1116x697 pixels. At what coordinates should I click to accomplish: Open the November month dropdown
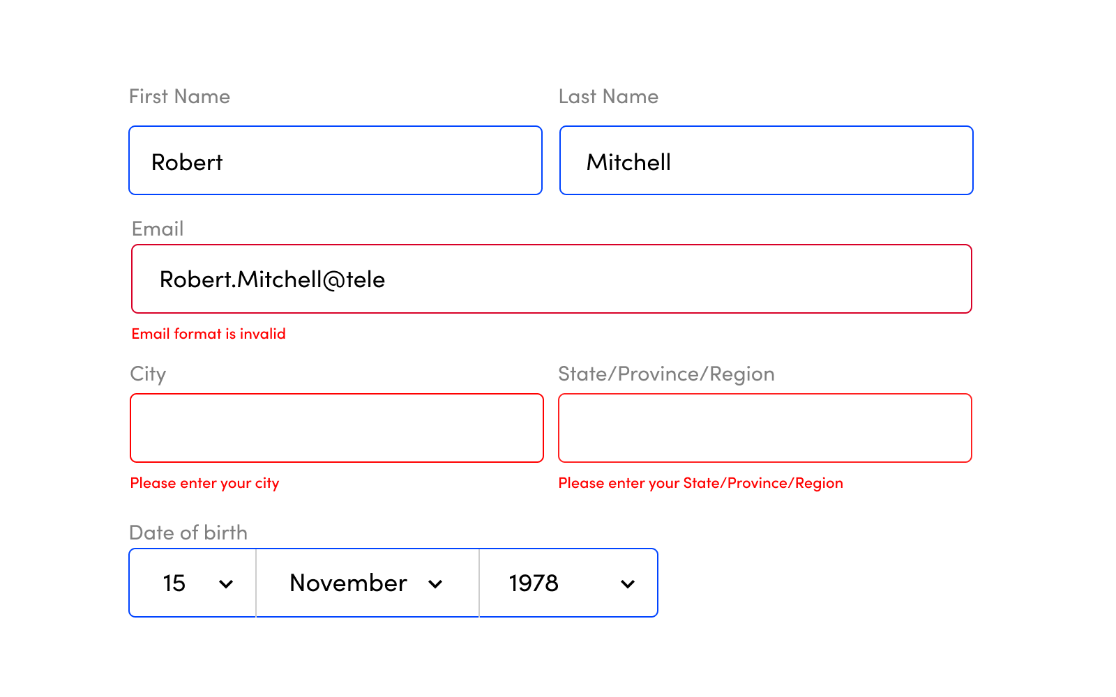coord(366,583)
